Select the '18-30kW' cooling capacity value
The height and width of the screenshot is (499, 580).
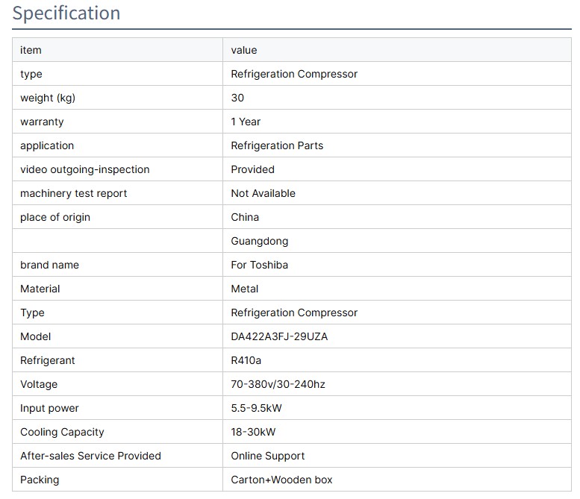[x=252, y=432]
